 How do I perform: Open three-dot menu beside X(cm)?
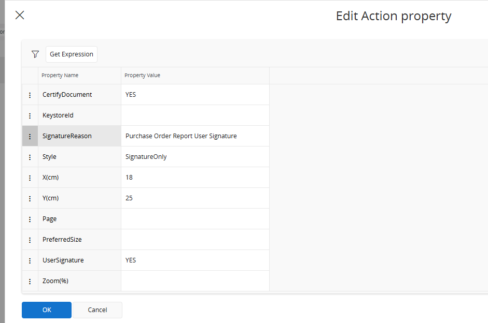(30, 178)
